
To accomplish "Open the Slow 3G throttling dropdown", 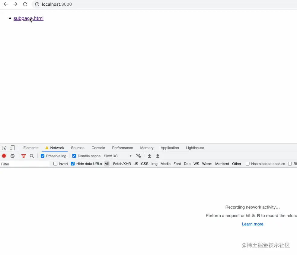I will pos(118,156).
